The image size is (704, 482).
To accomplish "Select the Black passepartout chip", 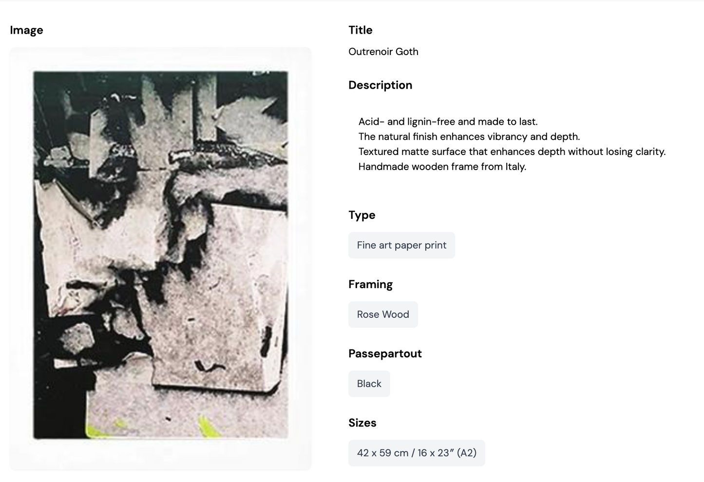I will (x=369, y=384).
